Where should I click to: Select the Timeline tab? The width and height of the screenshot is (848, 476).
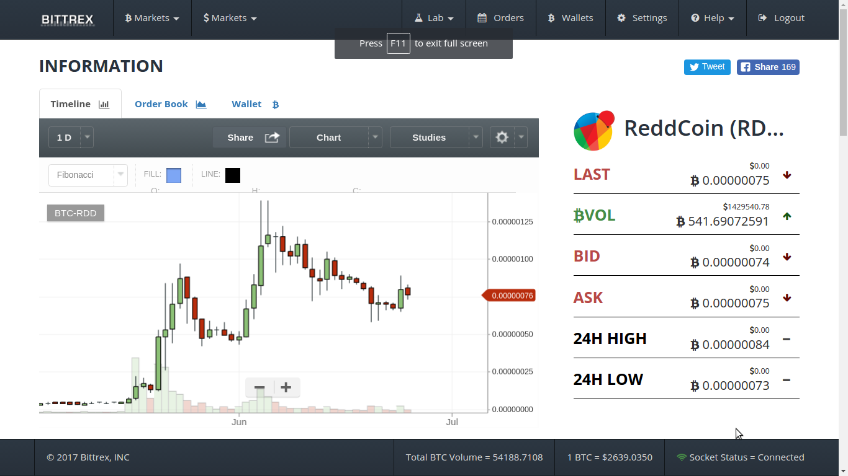pyautogui.click(x=80, y=104)
